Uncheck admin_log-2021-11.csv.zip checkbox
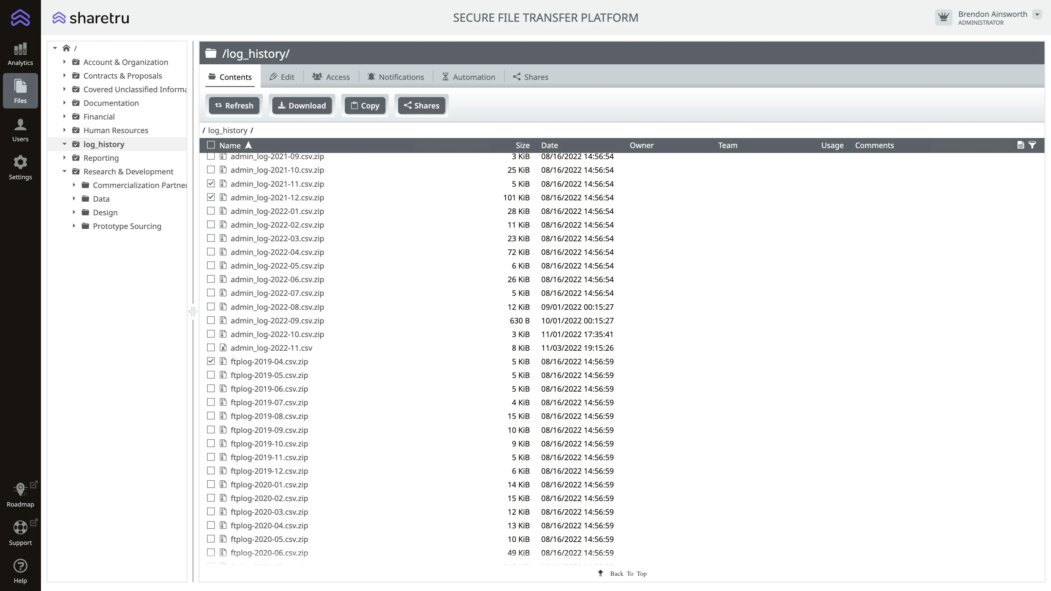This screenshot has height=591, width=1051. pos(211,183)
